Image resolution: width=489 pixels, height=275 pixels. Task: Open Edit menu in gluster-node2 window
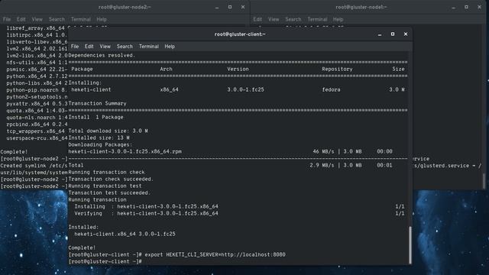pyautogui.click(x=21, y=19)
